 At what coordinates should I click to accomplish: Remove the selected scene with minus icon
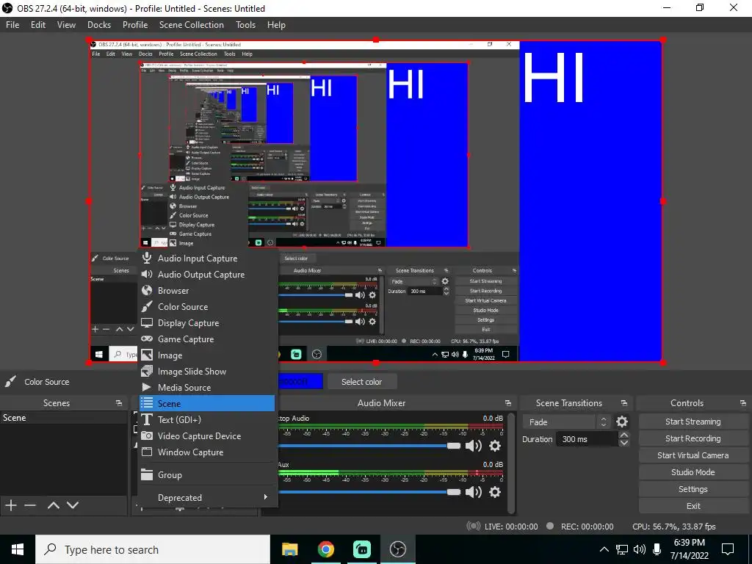(x=30, y=505)
